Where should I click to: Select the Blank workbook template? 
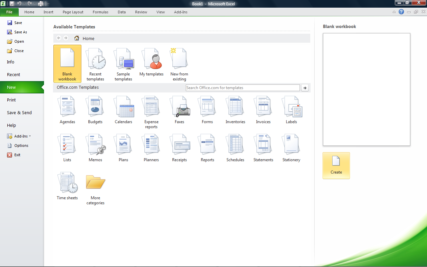tap(67, 63)
